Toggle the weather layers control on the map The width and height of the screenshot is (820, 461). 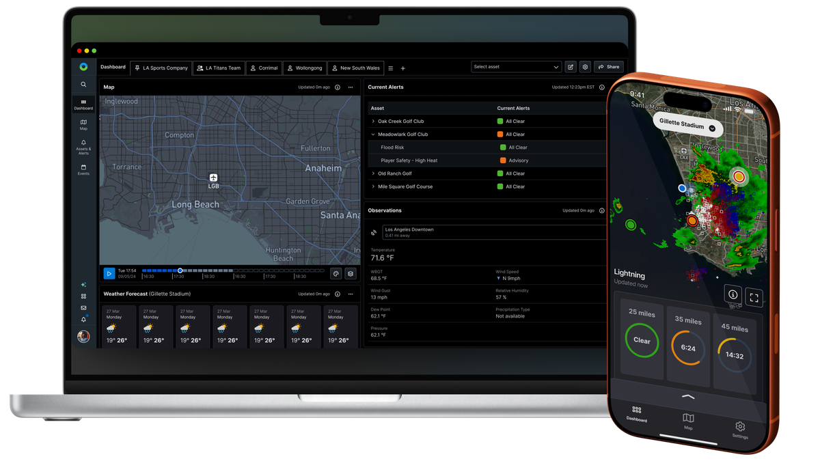click(x=350, y=273)
